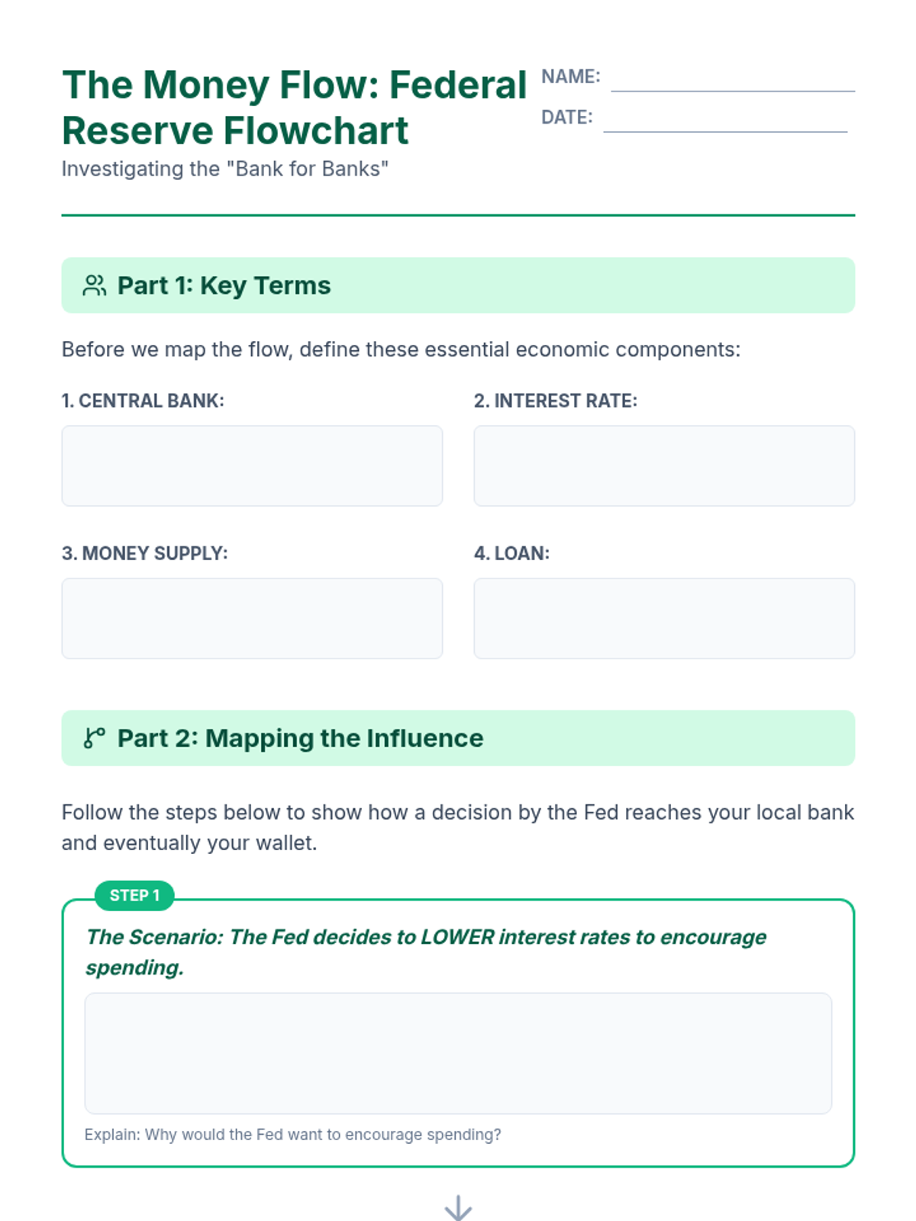
Task: Type in the Central Bank definition box
Action: pos(252,466)
